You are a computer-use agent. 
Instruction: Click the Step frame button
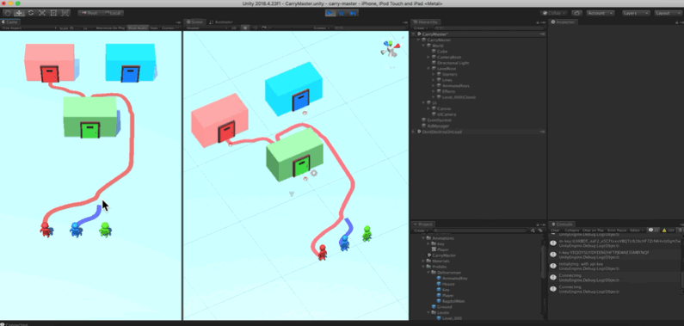(353, 13)
